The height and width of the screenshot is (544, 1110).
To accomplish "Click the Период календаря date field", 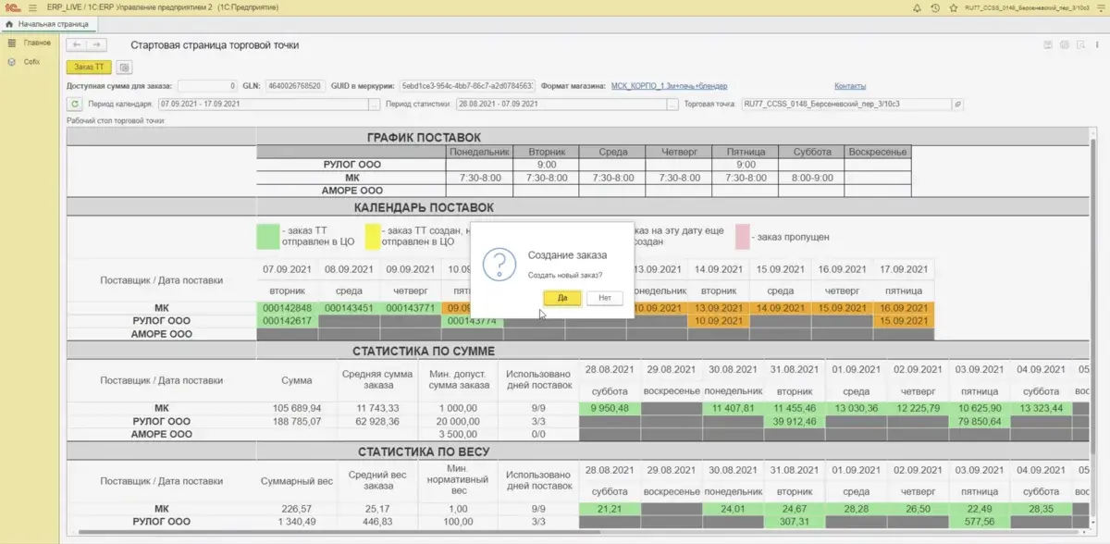I will coord(263,104).
